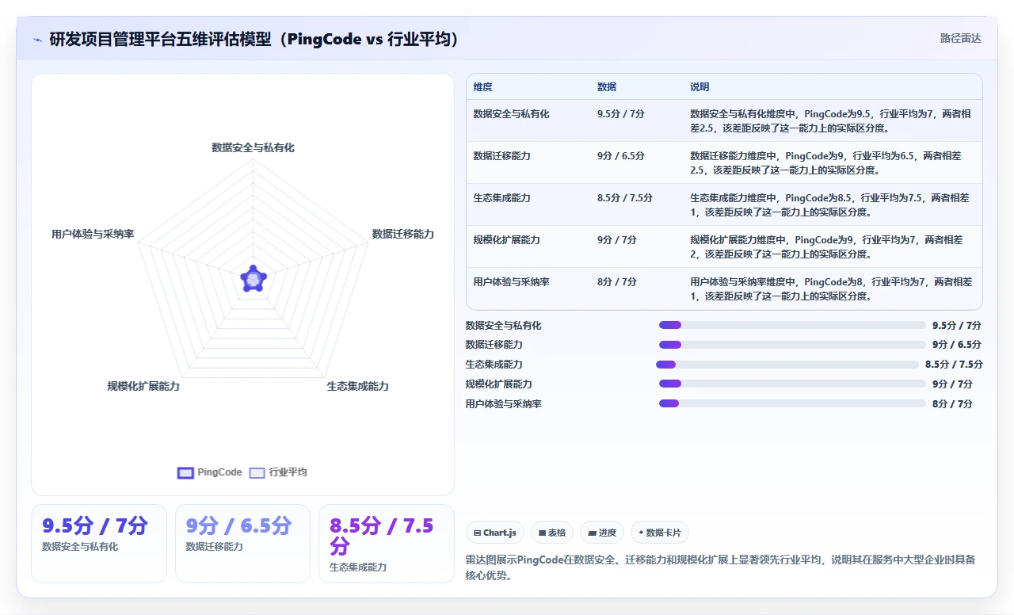Click table cell 8分 / 7分
The height and width of the screenshot is (615, 1014).
tap(617, 282)
